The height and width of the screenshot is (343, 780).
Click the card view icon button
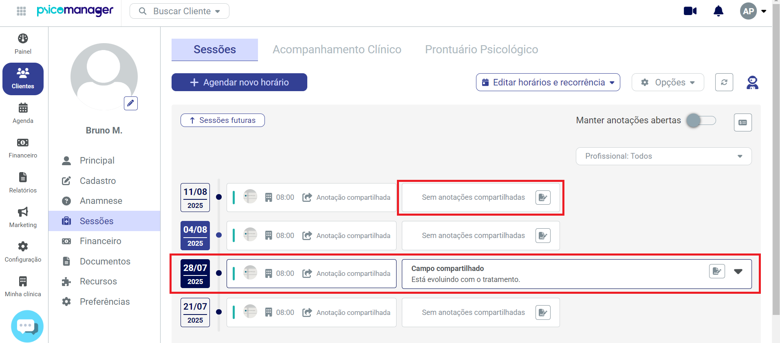[x=743, y=122]
